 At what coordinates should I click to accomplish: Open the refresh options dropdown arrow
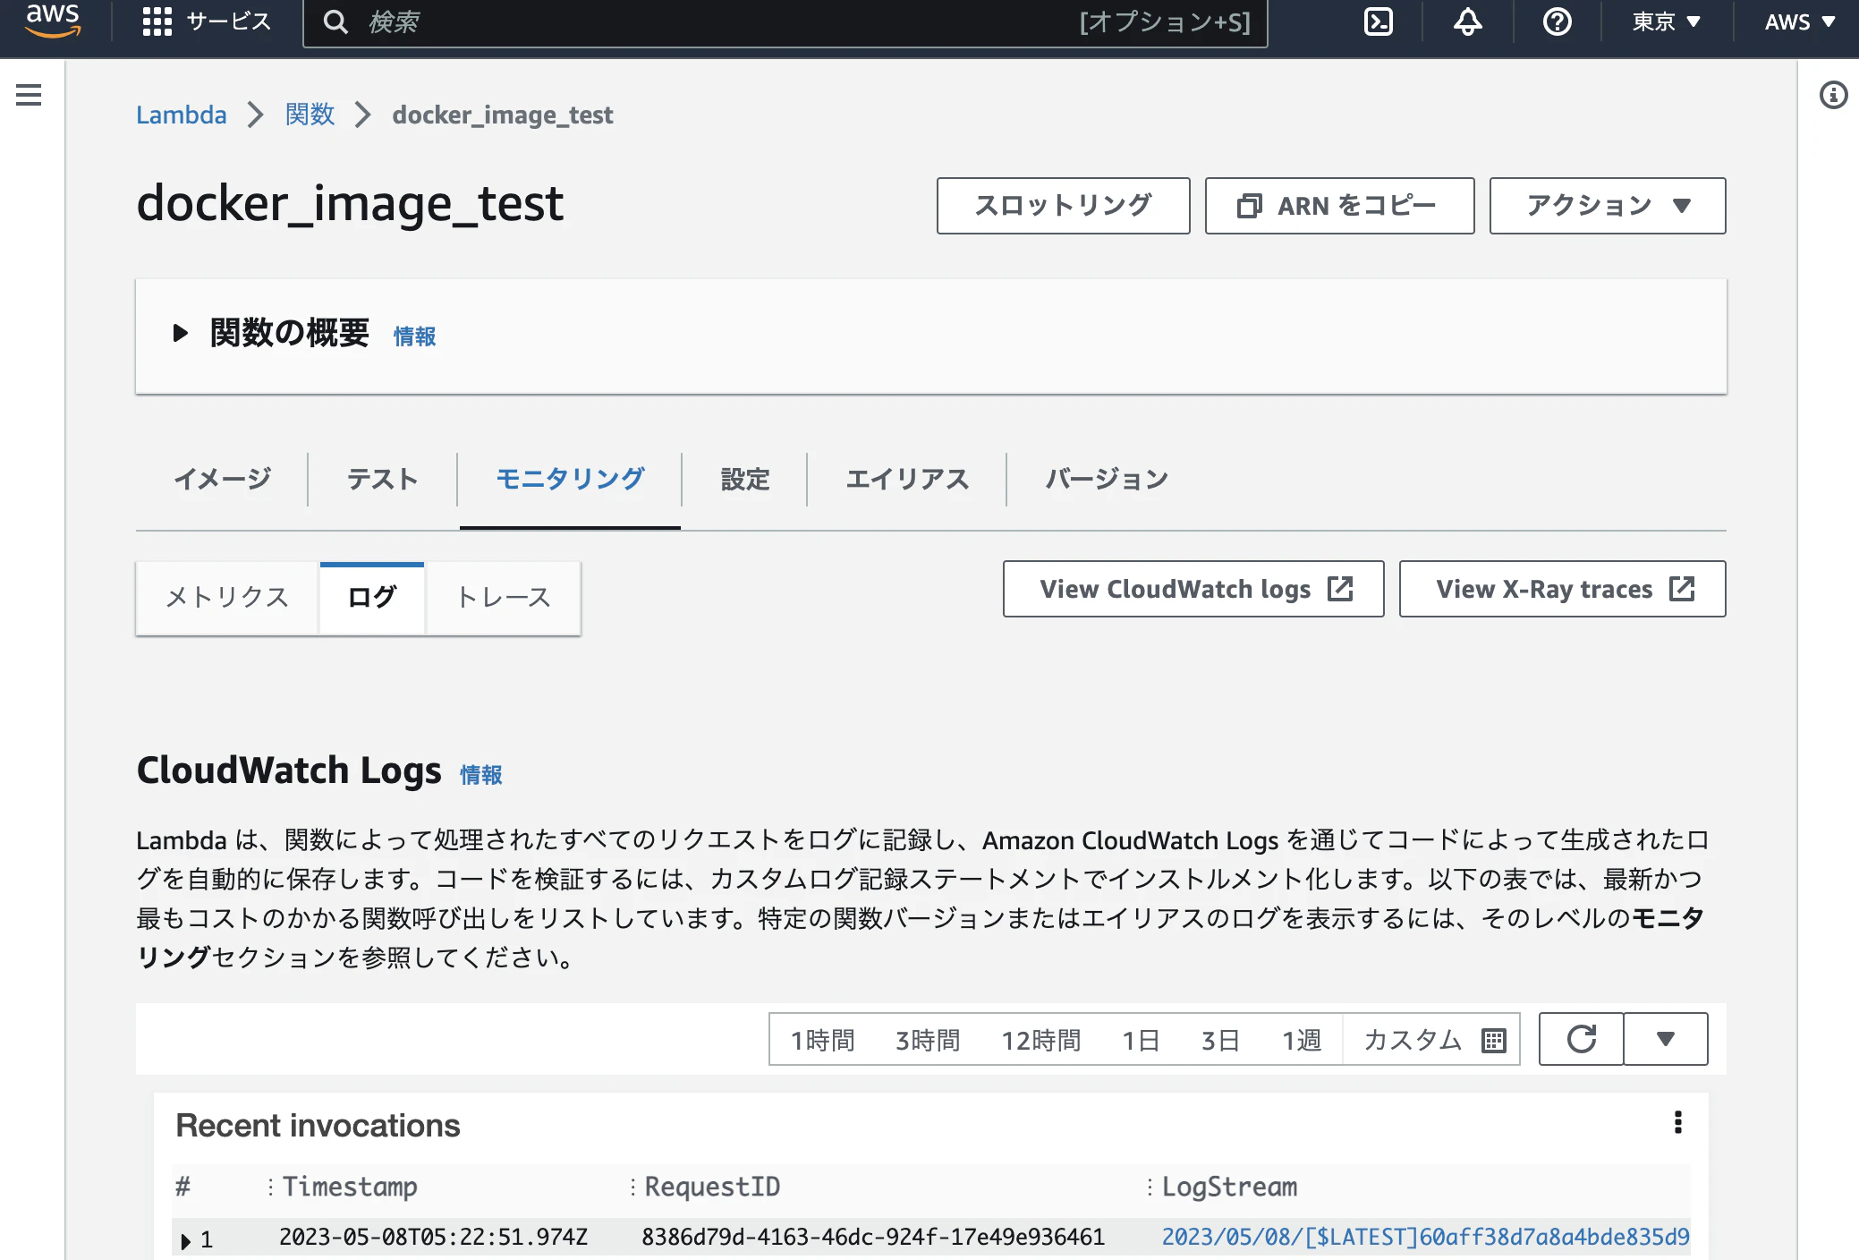1665,1039
